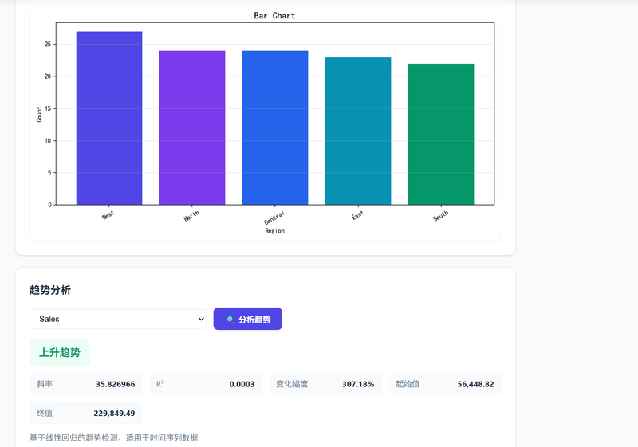Click the R² value card
Screen dimensions: 638x447
click(206, 384)
